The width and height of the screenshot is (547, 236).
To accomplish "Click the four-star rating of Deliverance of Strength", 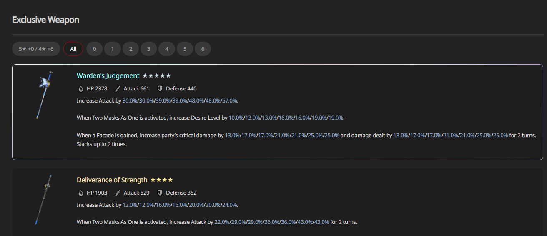I will pos(162,180).
